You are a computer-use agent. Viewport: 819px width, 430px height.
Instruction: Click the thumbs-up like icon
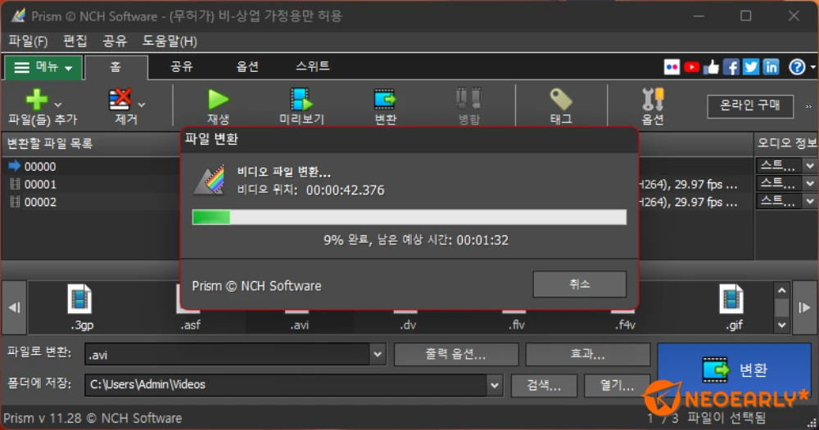pos(711,67)
